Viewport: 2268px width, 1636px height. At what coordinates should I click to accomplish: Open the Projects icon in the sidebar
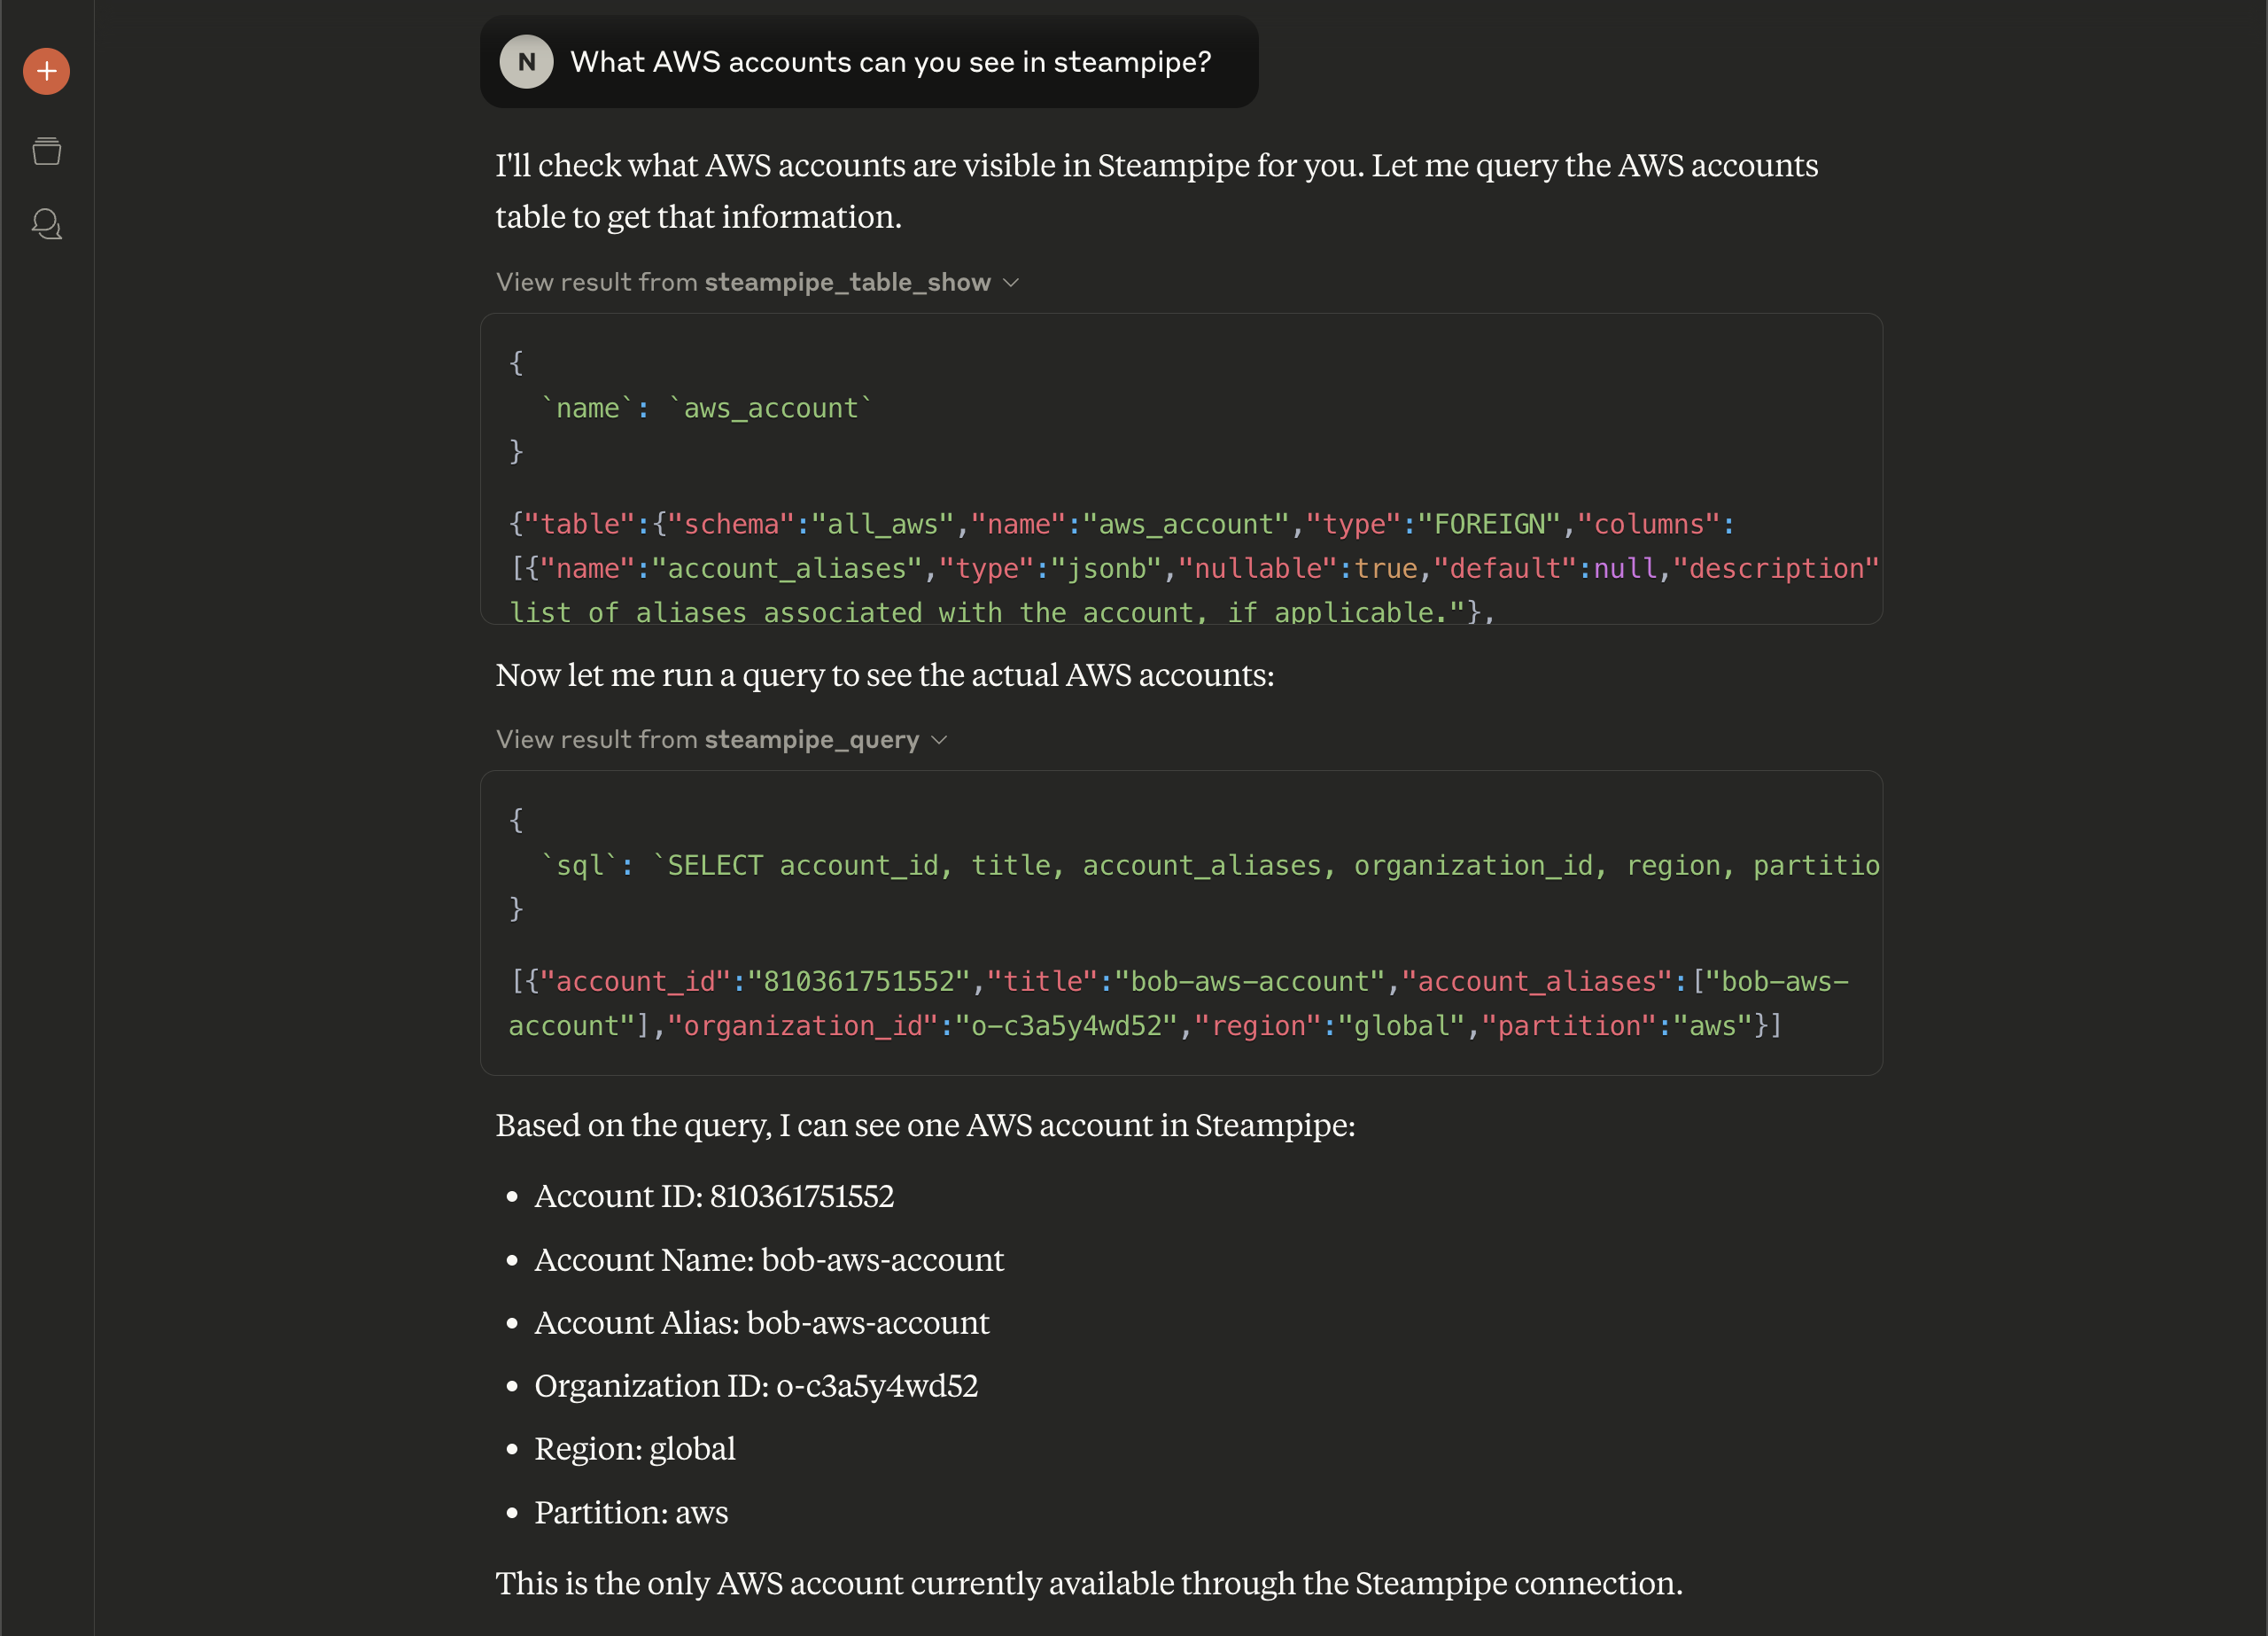46,151
